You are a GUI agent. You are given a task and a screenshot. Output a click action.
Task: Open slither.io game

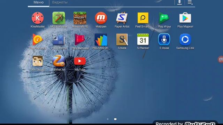(59, 61)
